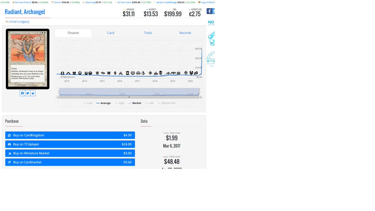375x211 pixels.
Task: Click the Miniature Market store icon
Action: [9, 153]
